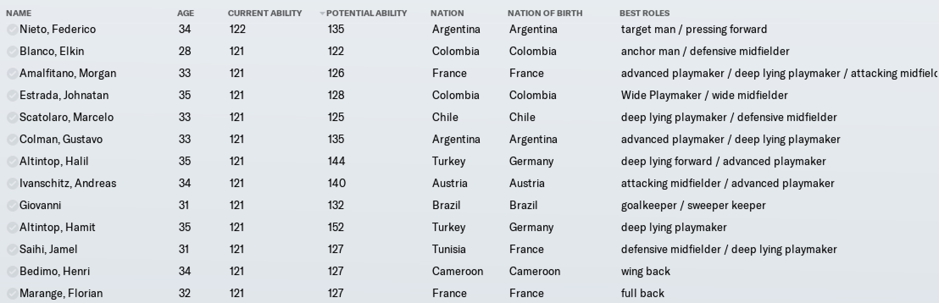The width and height of the screenshot is (939, 303).
Task: Select the check circle for Altintop, Halil
Action: click(12, 161)
